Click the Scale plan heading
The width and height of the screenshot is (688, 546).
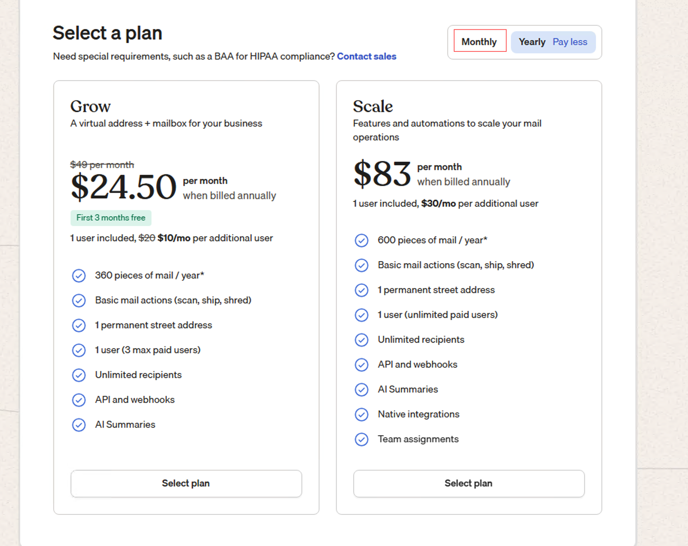coord(373,106)
